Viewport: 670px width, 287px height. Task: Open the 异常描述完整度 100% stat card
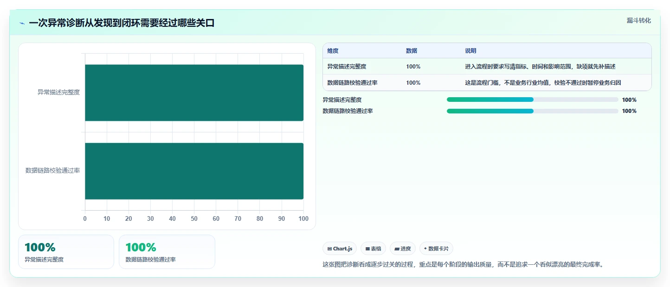tap(66, 252)
